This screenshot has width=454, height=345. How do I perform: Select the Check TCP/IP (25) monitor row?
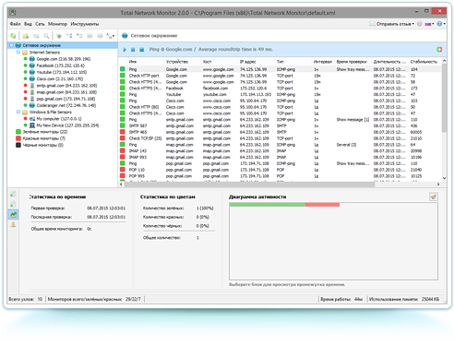click(x=281, y=138)
